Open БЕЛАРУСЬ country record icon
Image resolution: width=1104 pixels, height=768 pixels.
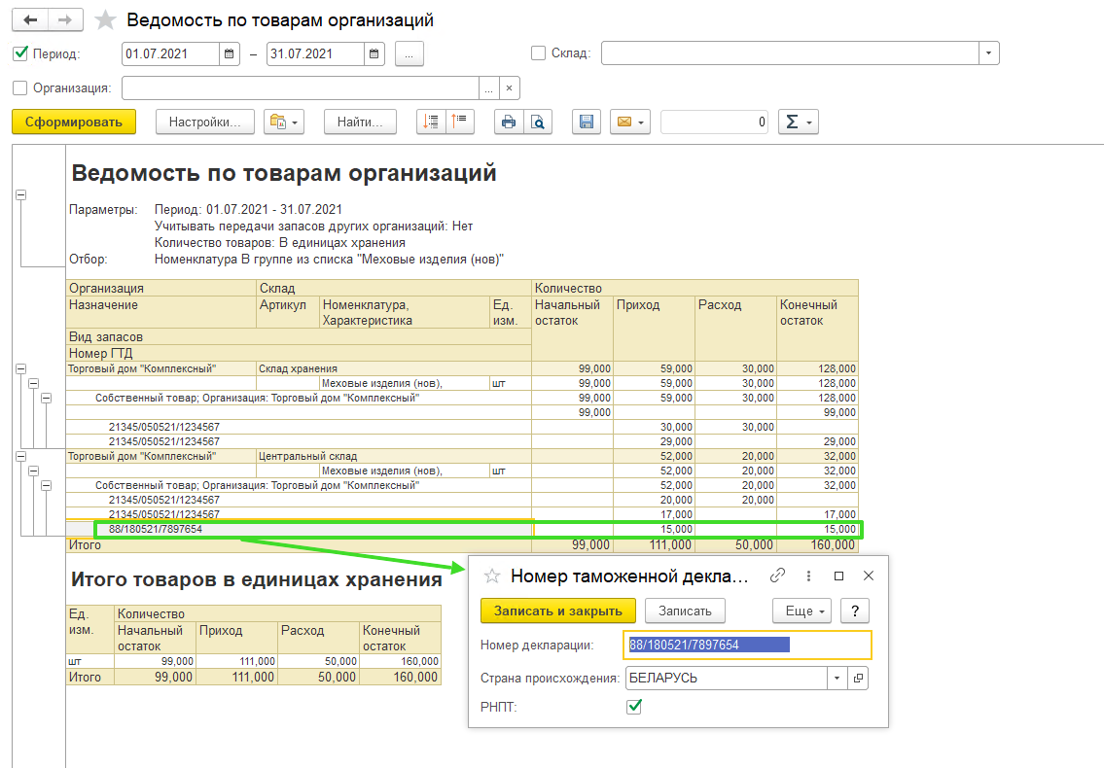coord(858,679)
